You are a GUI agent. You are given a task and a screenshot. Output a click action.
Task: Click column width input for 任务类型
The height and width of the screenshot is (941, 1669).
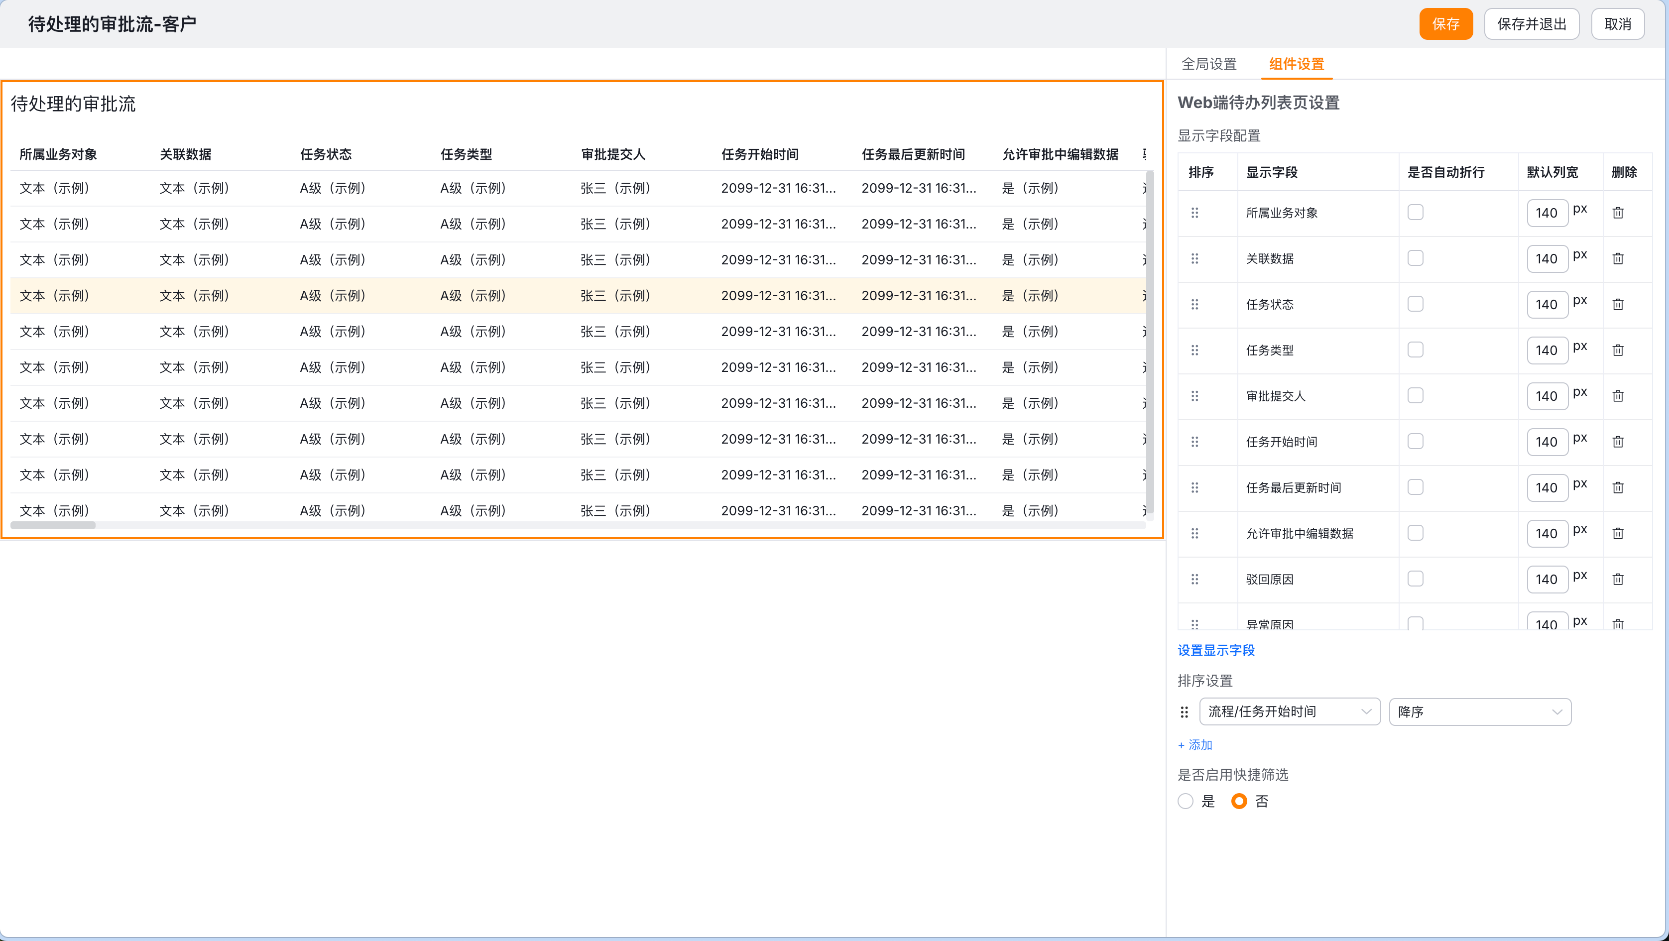(x=1547, y=351)
